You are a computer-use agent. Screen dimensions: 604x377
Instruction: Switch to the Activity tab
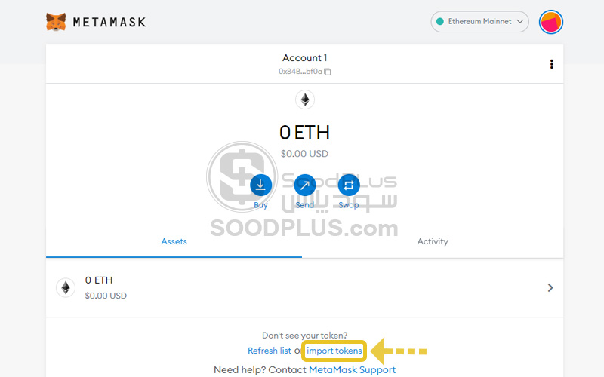(x=433, y=241)
